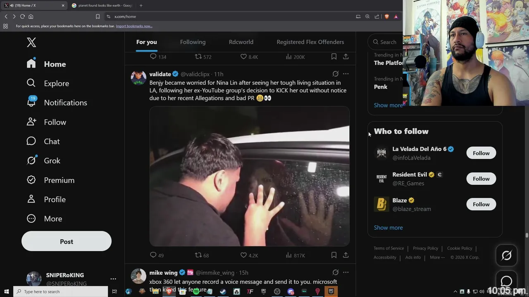Click the Windows taskbar search box
529x297 pixels.
(61, 292)
